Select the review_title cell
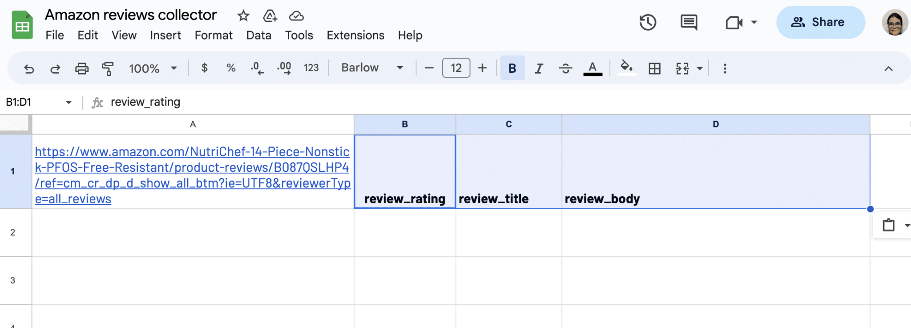The width and height of the screenshot is (911, 328). 509,171
